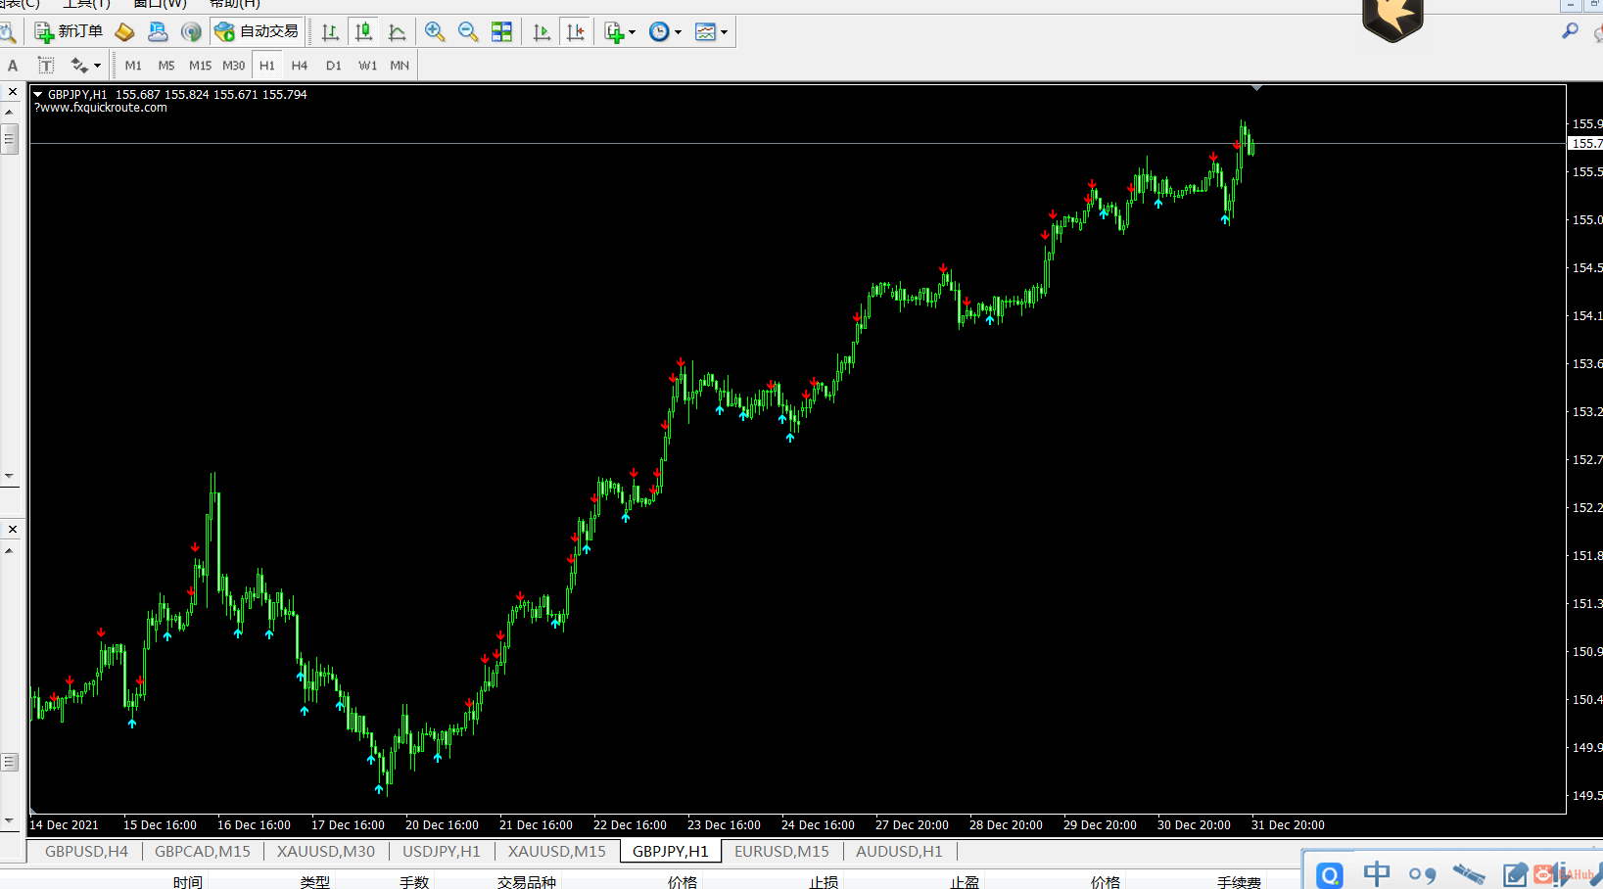Switch chart to bar chart style
Screen dimensions: 1603x889
click(x=330, y=32)
